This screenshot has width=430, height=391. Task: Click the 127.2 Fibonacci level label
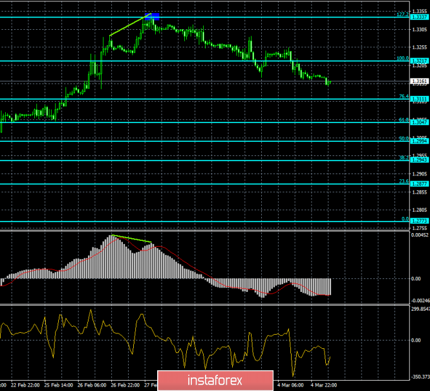coord(403,14)
